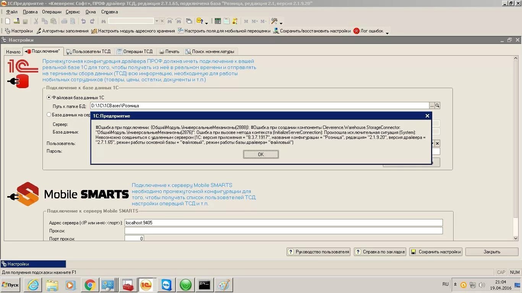Viewport: 522px width, 293px height.
Task: Click the RU language indicator in tray
Action: (445, 284)
